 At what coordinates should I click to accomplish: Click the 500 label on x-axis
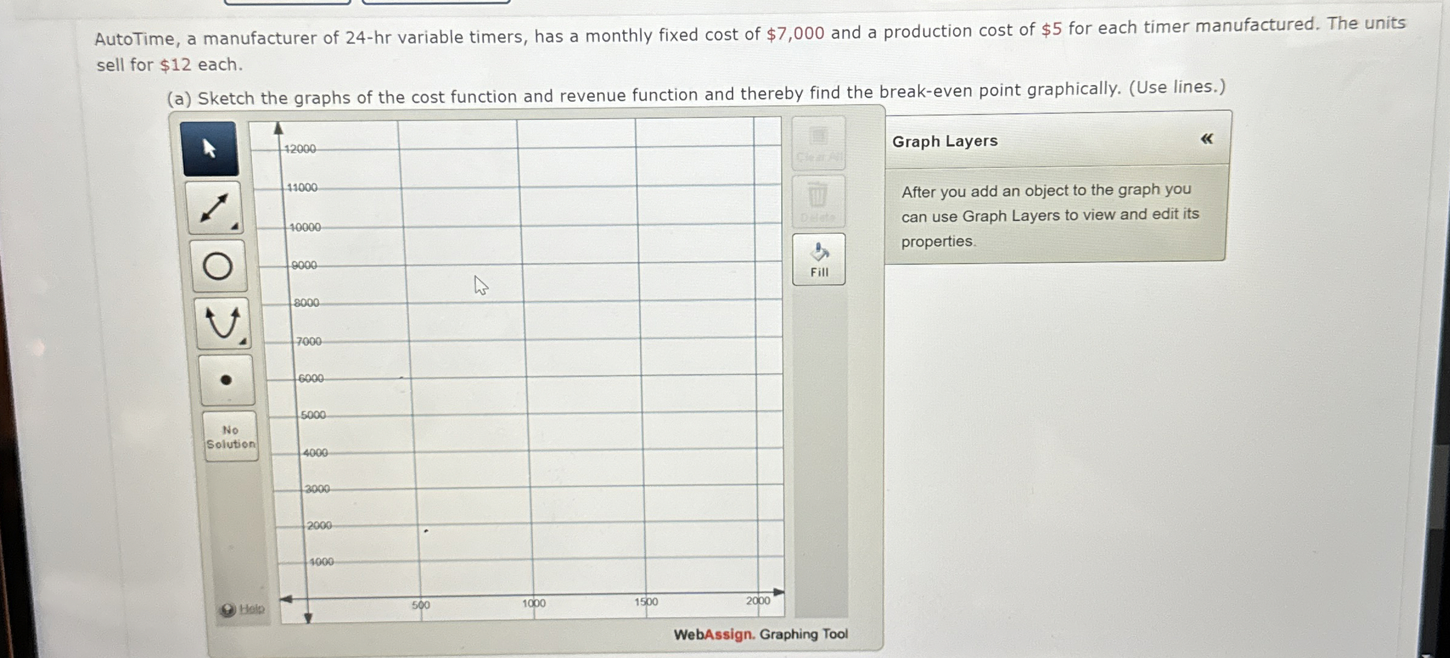(x=420, y=605)
